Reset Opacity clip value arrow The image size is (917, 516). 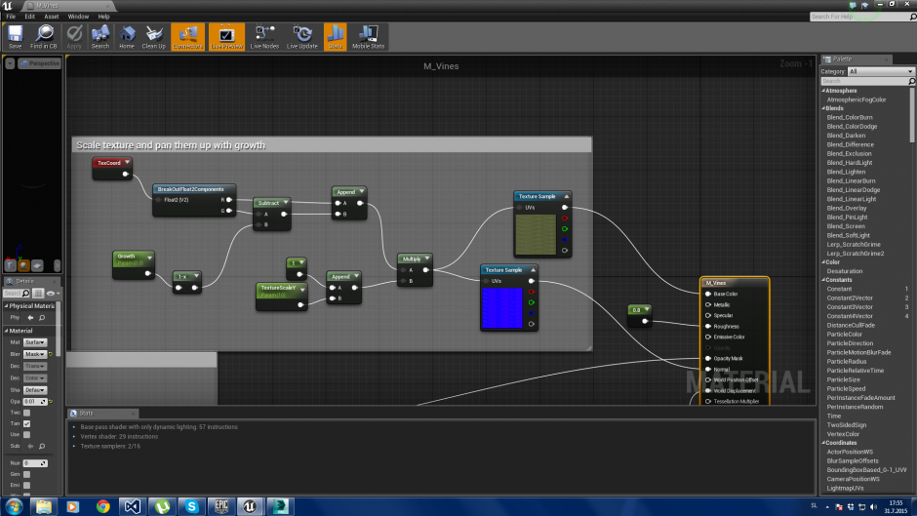51,402
